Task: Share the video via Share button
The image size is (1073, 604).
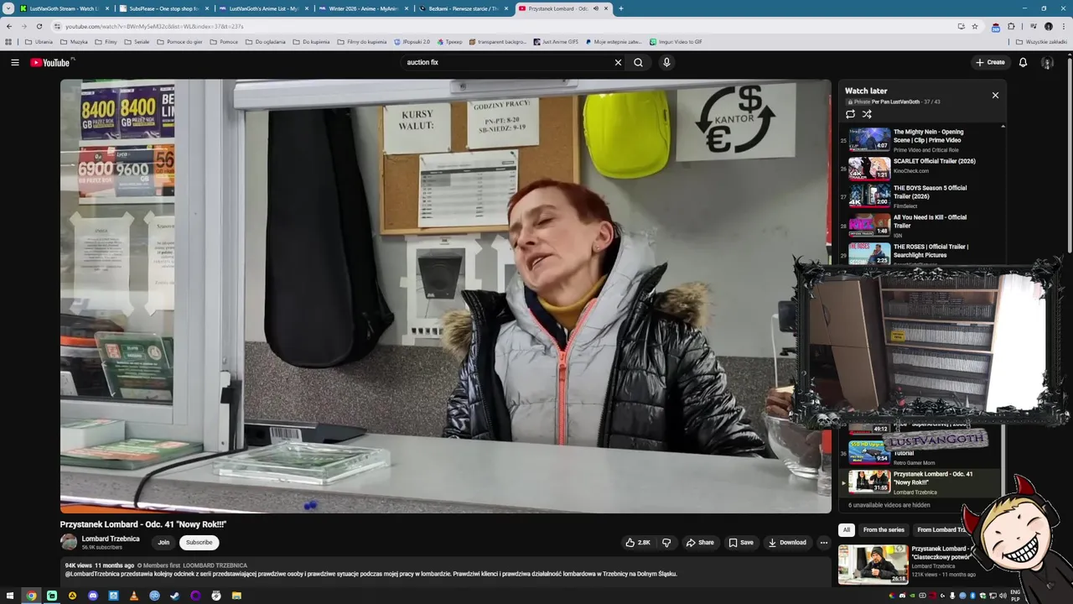Action: pyautogui.click(x=700, y=542)
